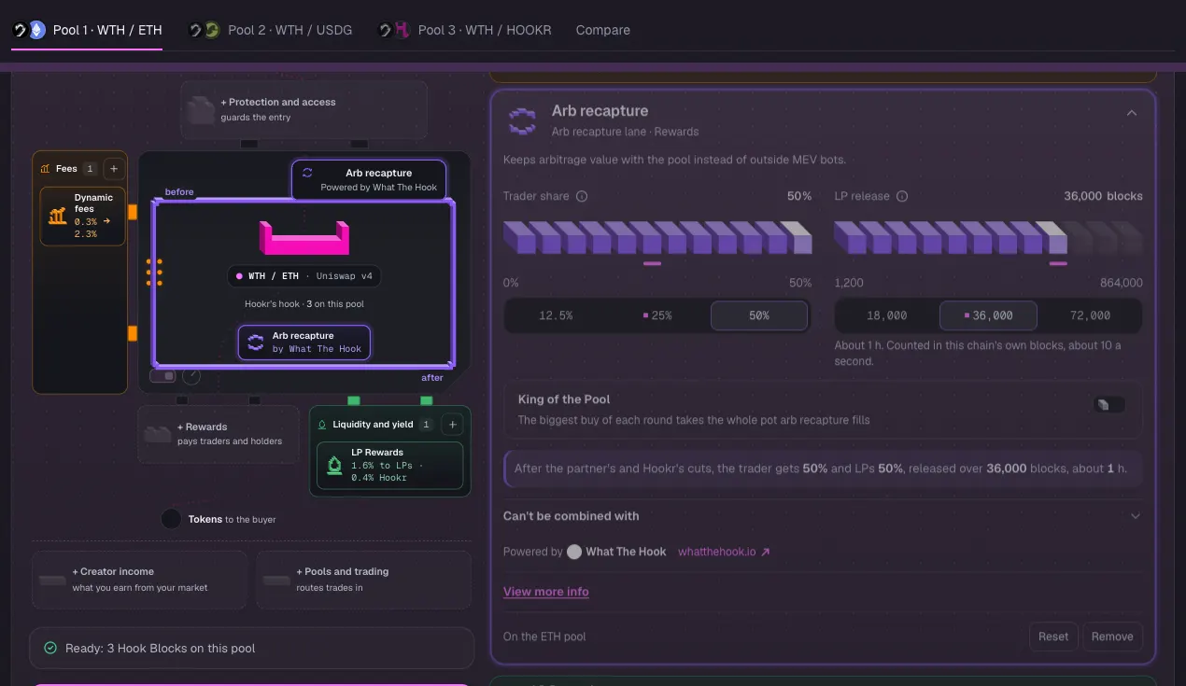Click the round dial icon below the pool frame
1186x686 pixels.
pos(191,375)
